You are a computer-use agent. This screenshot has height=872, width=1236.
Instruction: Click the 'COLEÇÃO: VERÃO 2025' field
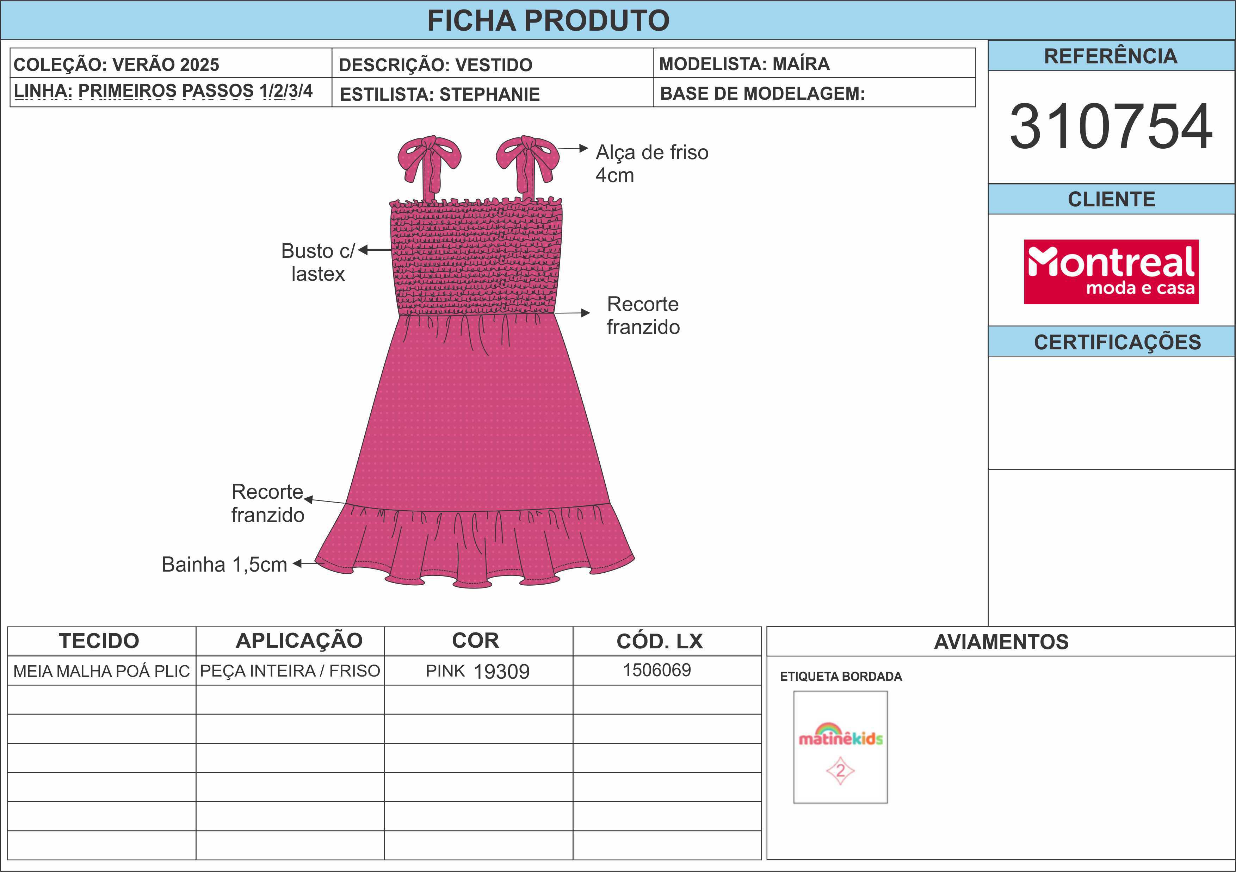pyautogui.click(x=116, y=64)
